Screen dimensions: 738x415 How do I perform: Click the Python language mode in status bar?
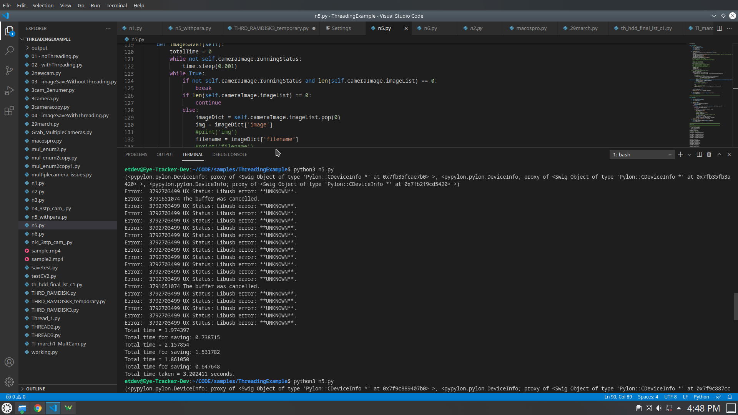click(x=701, y=397)
